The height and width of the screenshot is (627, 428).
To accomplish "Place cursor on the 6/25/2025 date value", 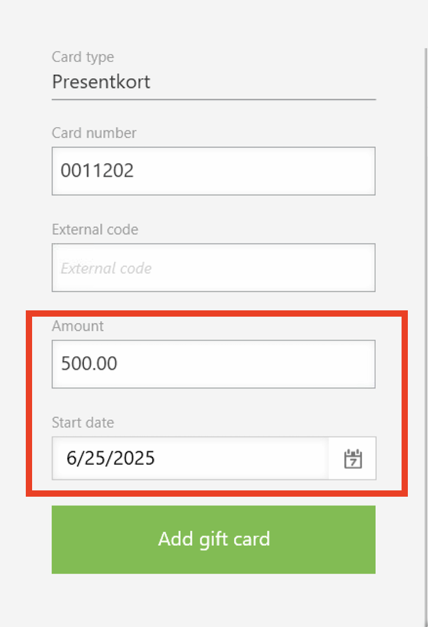I will point(110,458).
